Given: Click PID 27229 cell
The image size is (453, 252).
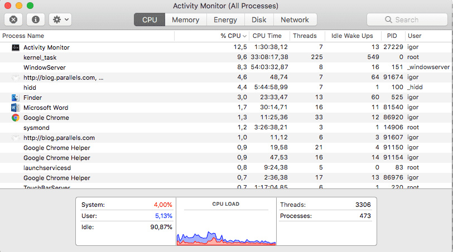Looking at the screenshot, I should pos(393,47).
